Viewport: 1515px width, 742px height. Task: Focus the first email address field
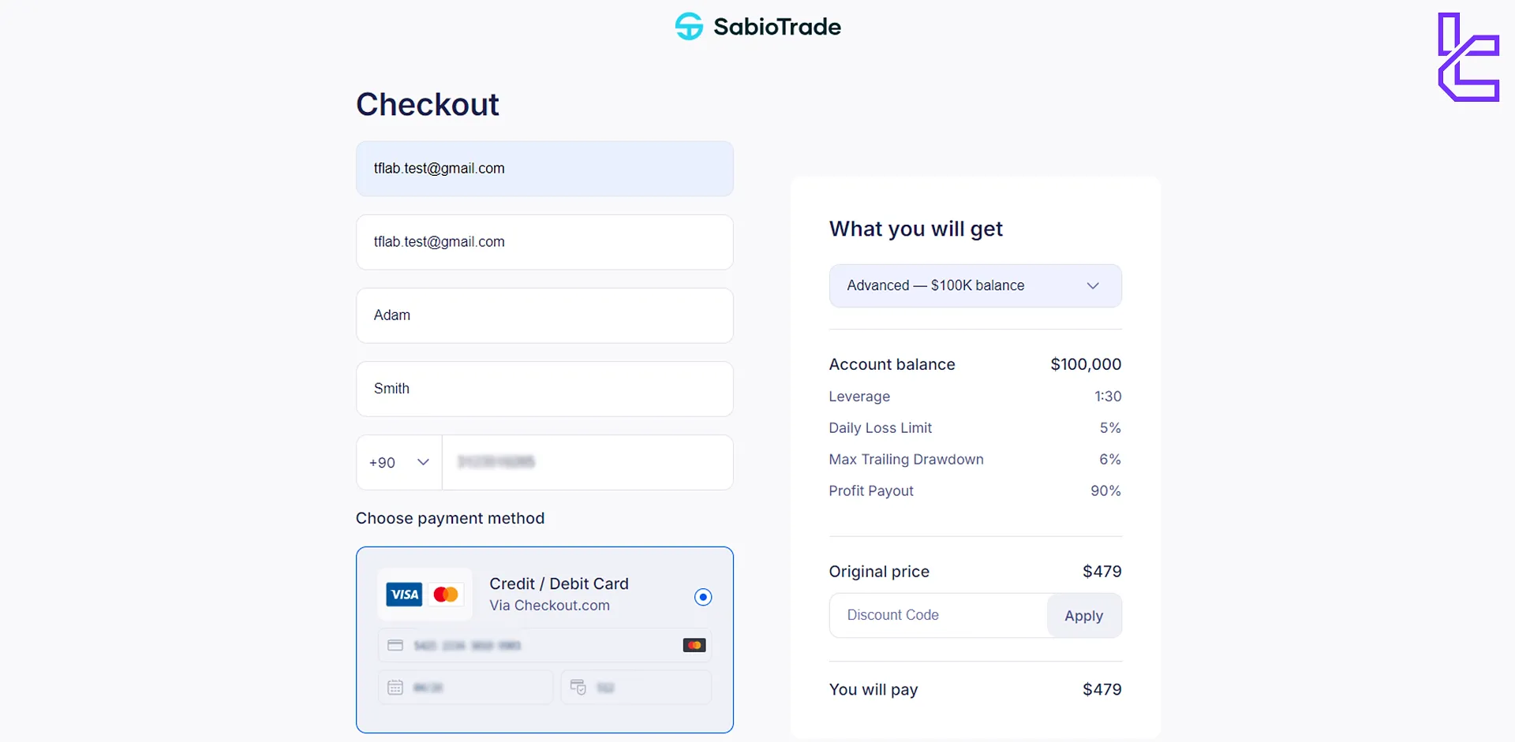pyautogui.click(x=544, y=169)
